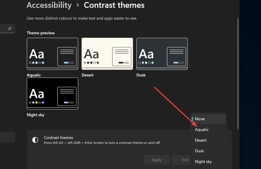This screenshot has width=261, height=169.
Task: Select the Desert theme preview thumbnail
Action: (107, 54)
